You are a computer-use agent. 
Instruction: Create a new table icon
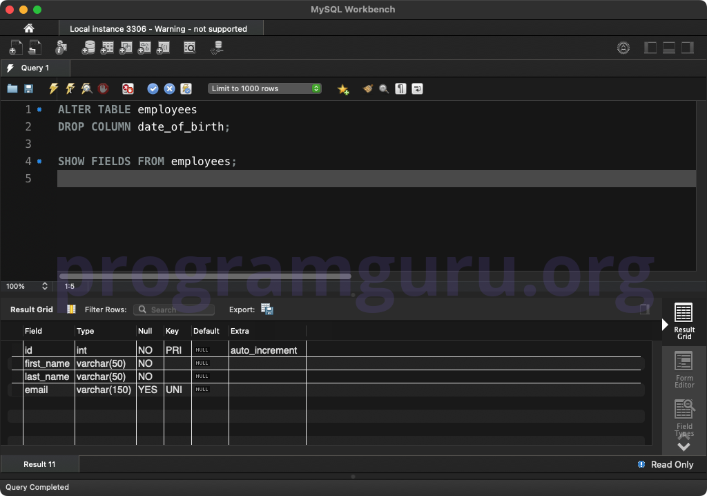pos(107,48)
